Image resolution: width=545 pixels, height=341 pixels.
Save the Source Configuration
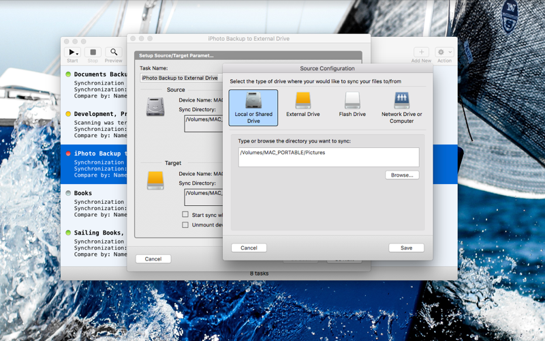point(406,248)
